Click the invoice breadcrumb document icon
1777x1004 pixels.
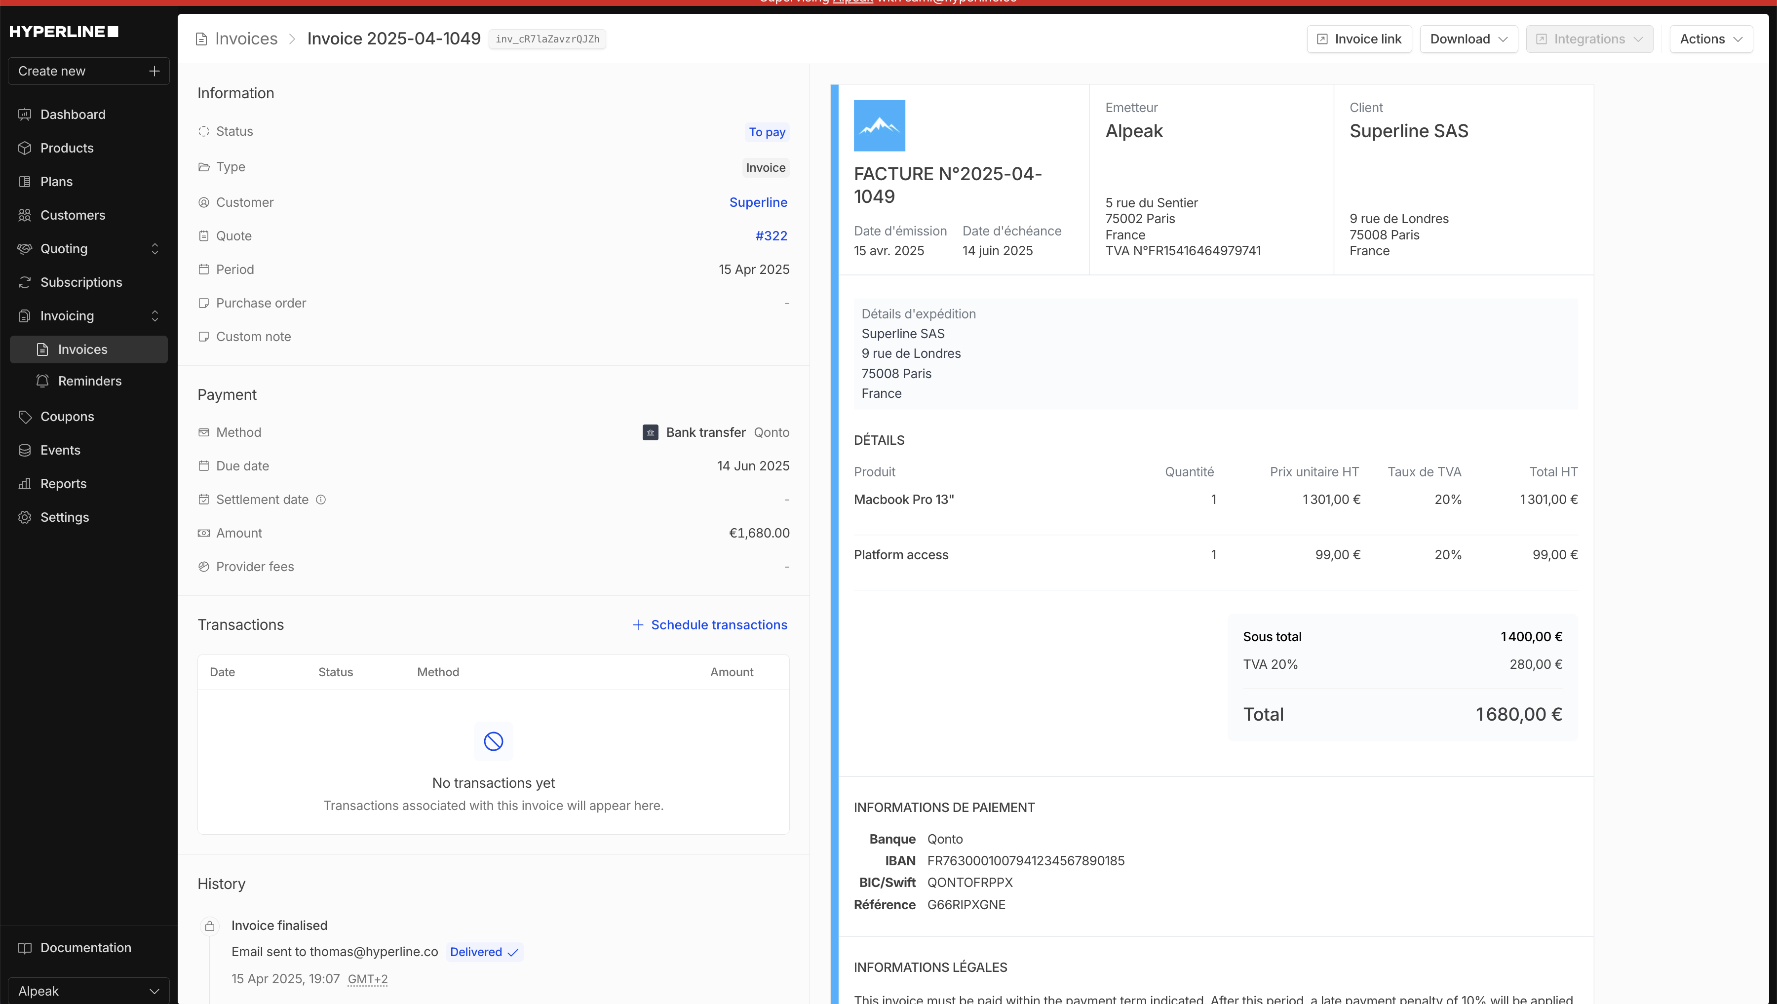(201, 39)
